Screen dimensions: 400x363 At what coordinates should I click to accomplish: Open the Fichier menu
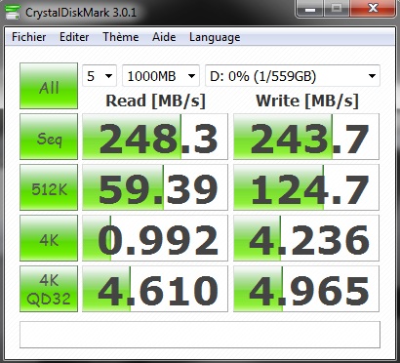pos(28,37)
